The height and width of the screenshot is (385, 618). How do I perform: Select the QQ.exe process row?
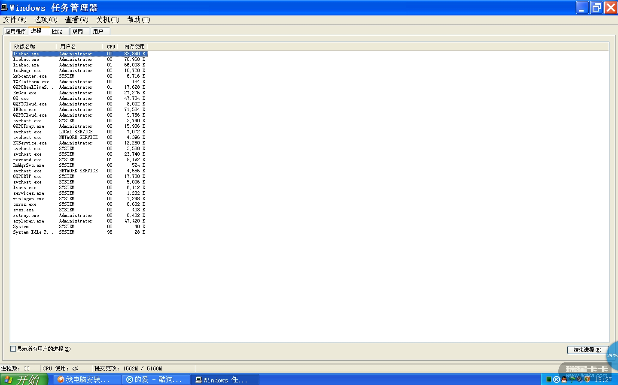[x=79, y=98]
